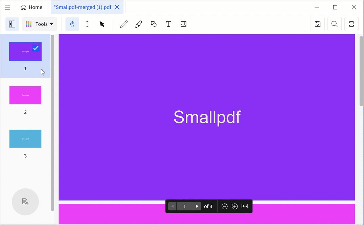This screenshot has width=364, height=225.
Task: Fit page to width
Action: pos(245,206)
